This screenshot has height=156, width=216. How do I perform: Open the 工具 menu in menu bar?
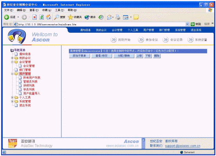(59, 10)
